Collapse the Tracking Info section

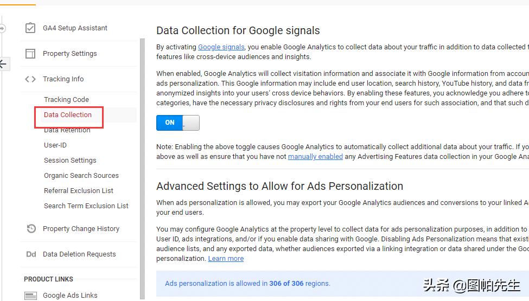tap(63, 79)
